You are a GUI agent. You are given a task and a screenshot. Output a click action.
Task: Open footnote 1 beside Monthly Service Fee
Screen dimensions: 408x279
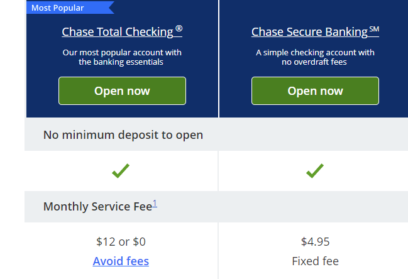click(x=155, y=204)
